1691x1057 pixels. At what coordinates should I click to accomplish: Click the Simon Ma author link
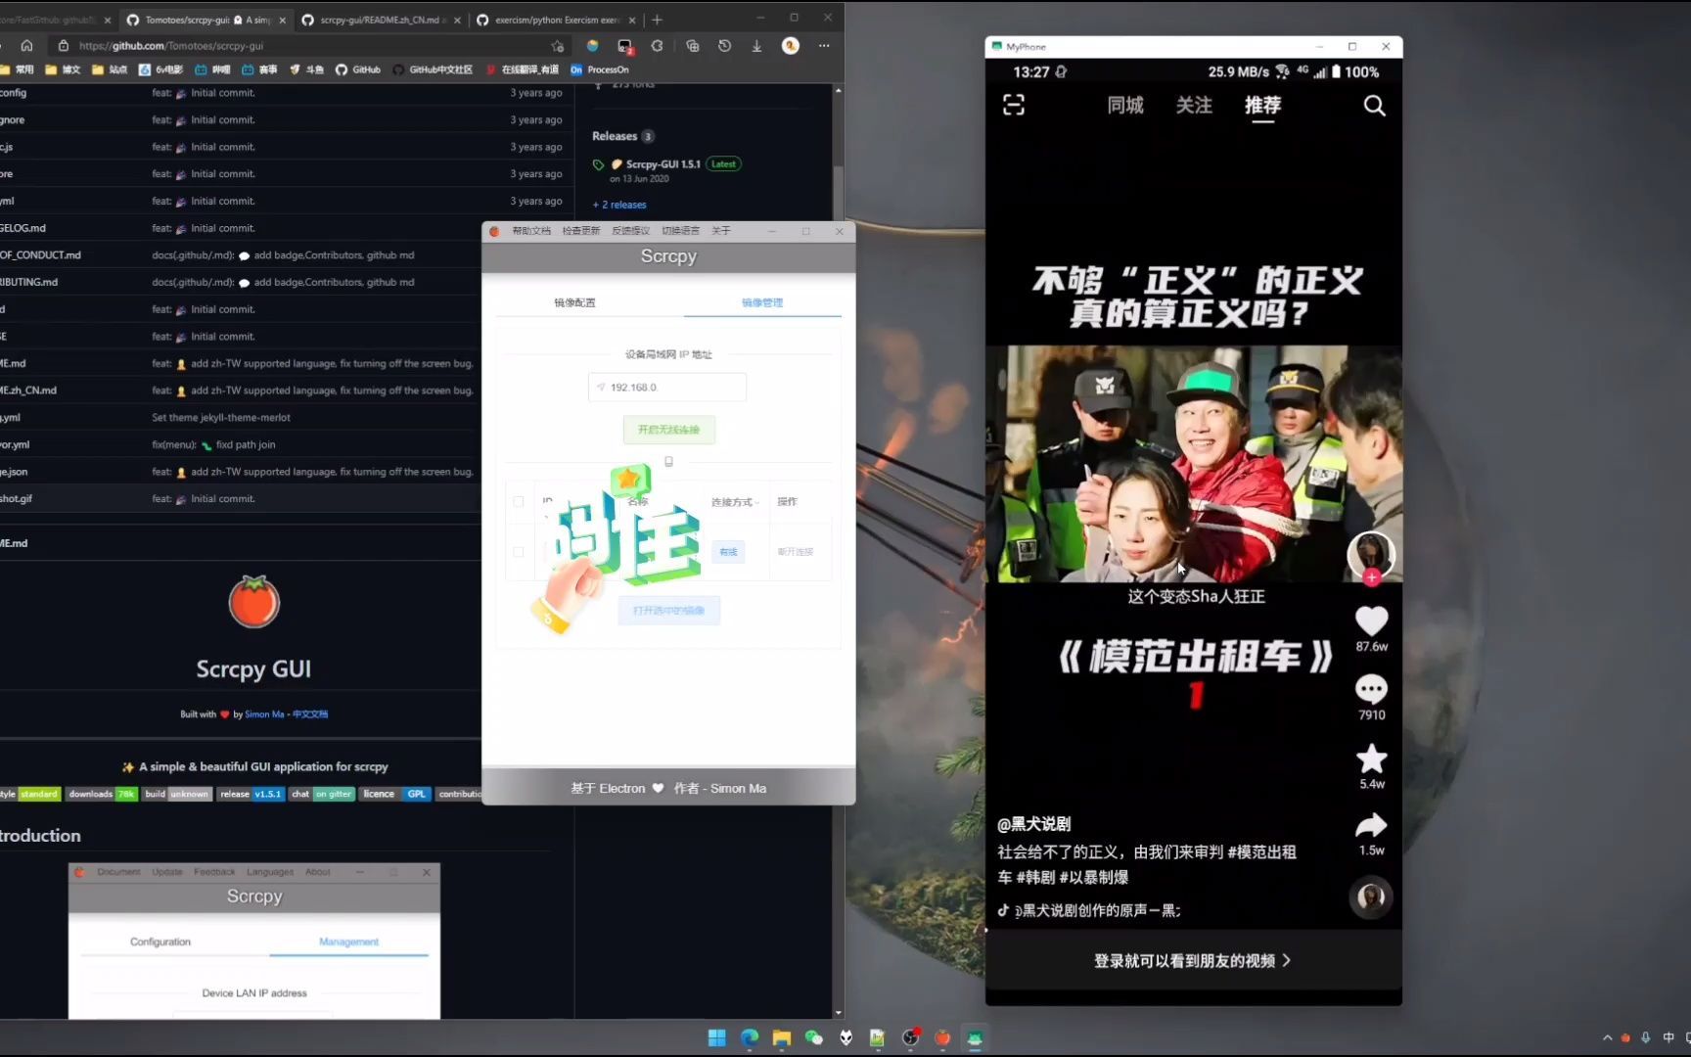264,714
